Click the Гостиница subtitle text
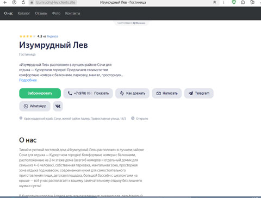This screenshot has height=198, width=261. [27, 54]
